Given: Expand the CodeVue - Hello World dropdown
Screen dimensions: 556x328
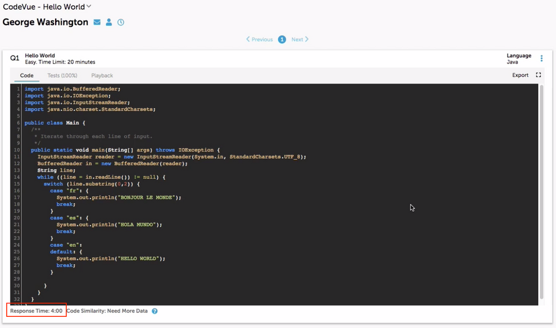Looking at the screenshot, I should pyautogui.click(x=89, y=7).
